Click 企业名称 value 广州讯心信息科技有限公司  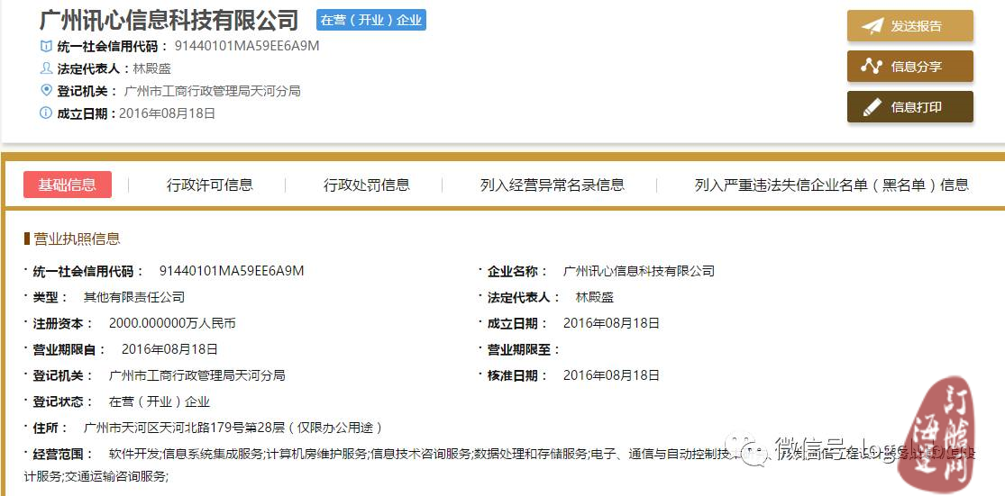click(638, 271)
